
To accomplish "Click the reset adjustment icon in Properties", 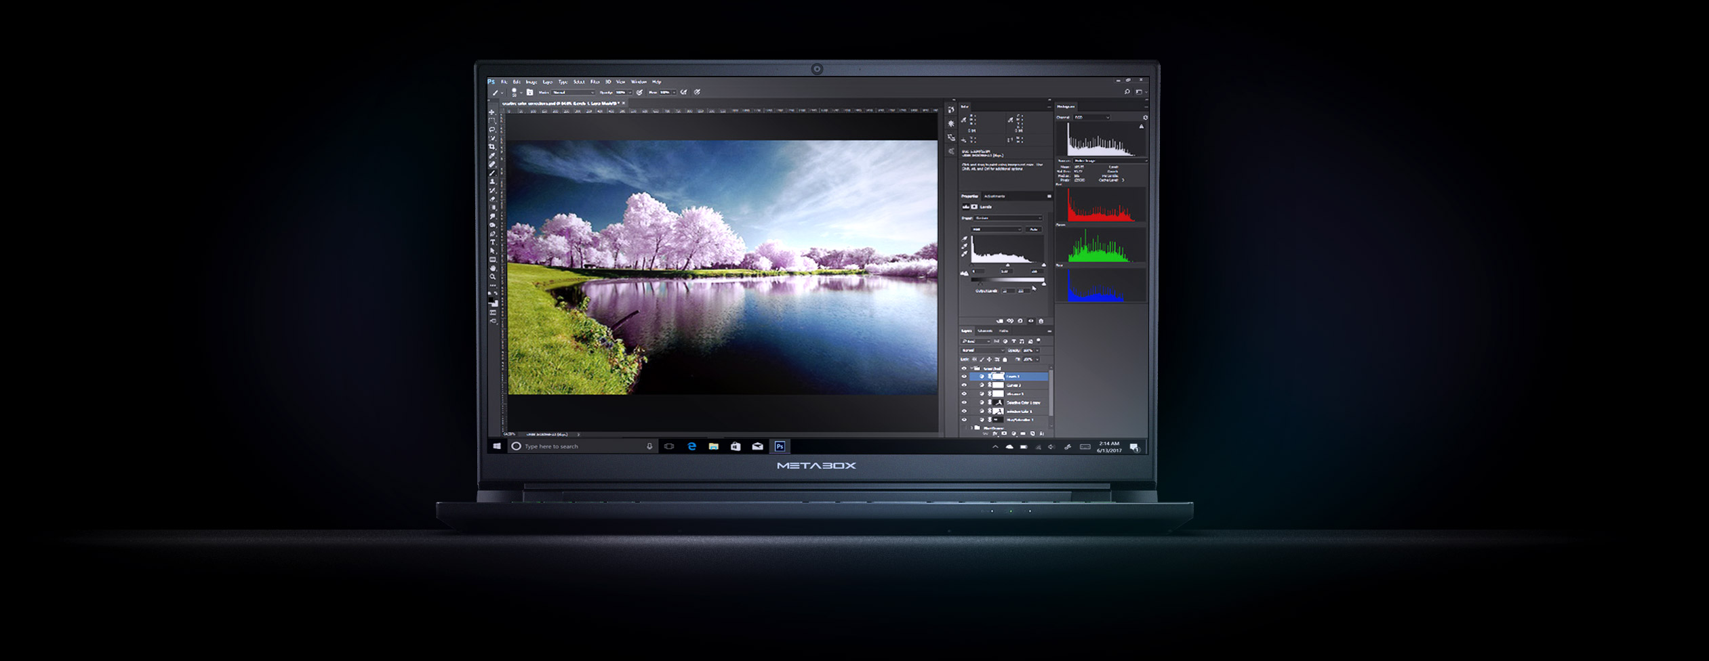I will (x=1020, y=321).
